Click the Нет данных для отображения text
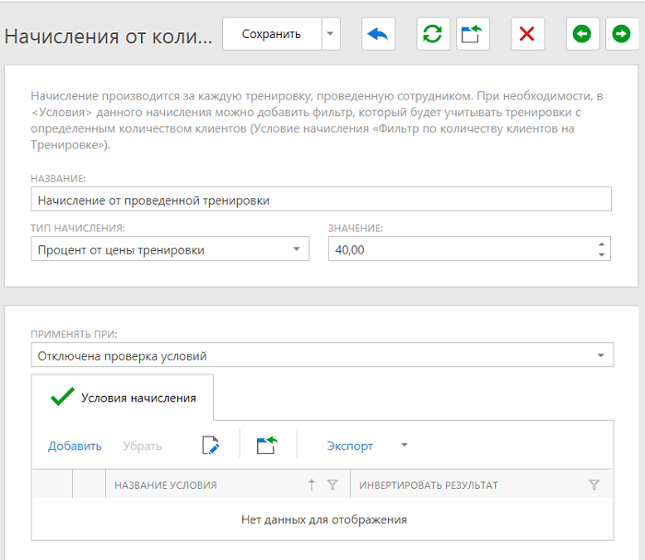 click(x=324, y=519)
